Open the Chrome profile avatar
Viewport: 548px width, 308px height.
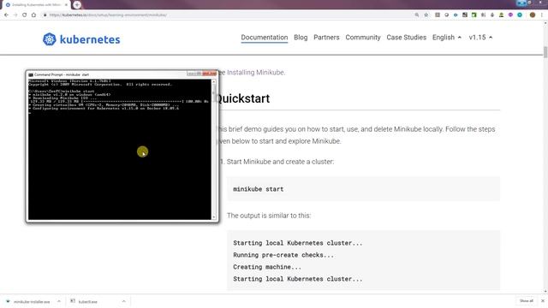coord(533,15)
